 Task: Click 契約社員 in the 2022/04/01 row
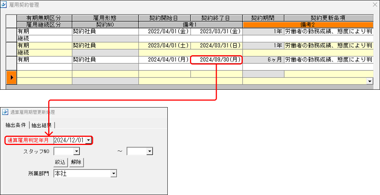(105, 32)
